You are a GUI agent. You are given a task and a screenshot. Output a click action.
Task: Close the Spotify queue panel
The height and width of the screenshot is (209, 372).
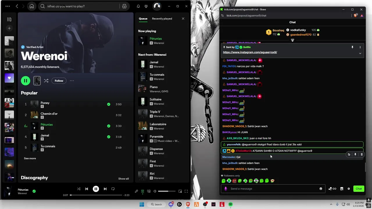pyautogui.click(x=183, y=19)
